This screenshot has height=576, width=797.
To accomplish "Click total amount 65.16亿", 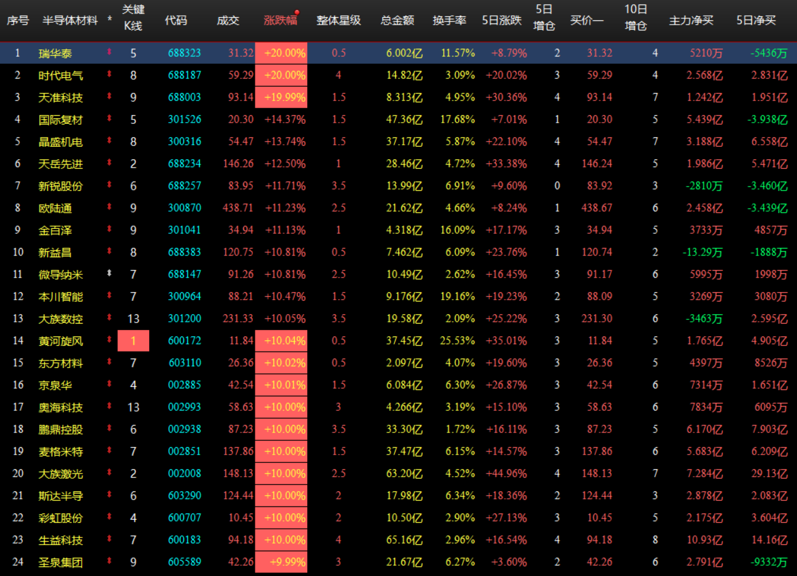I will (x=405, y=540).
